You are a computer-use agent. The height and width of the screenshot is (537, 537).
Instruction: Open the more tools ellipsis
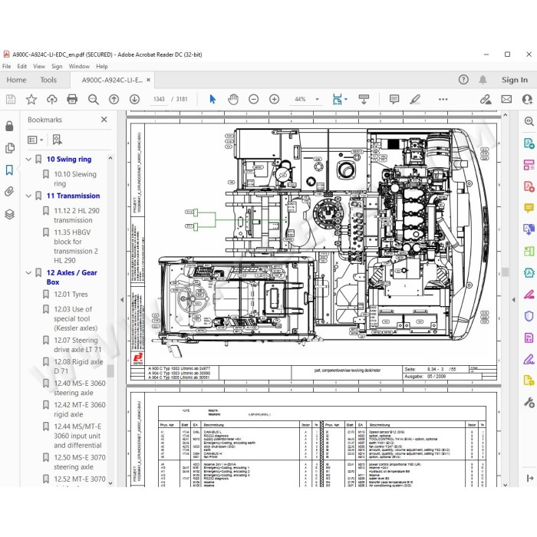tap(443, 99)
